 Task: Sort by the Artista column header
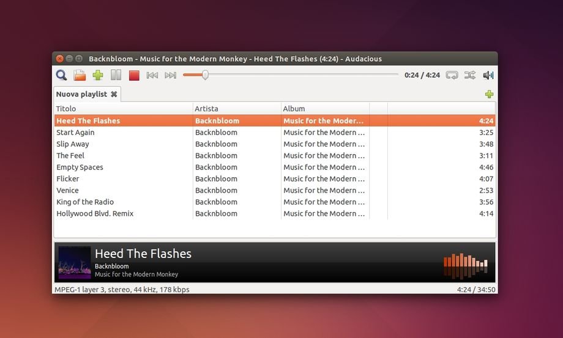[237, 109]
